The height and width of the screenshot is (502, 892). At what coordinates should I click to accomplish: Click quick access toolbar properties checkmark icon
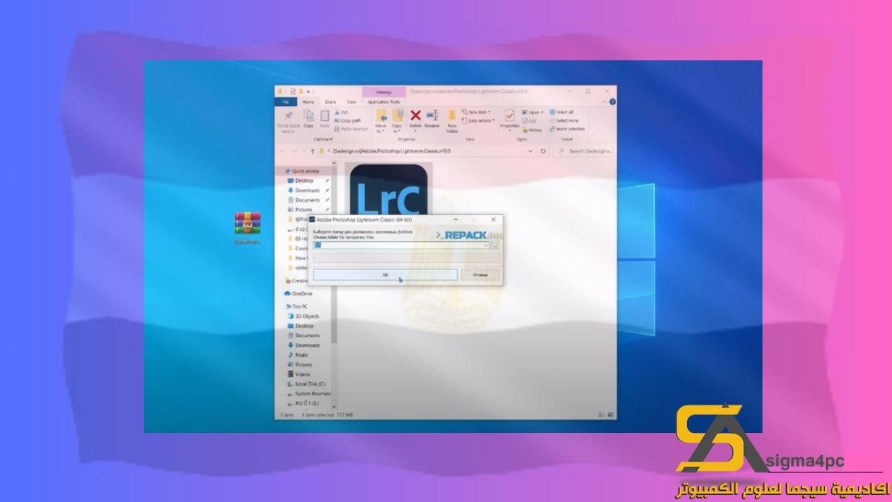pyautogui.click(x=293, y=91)
